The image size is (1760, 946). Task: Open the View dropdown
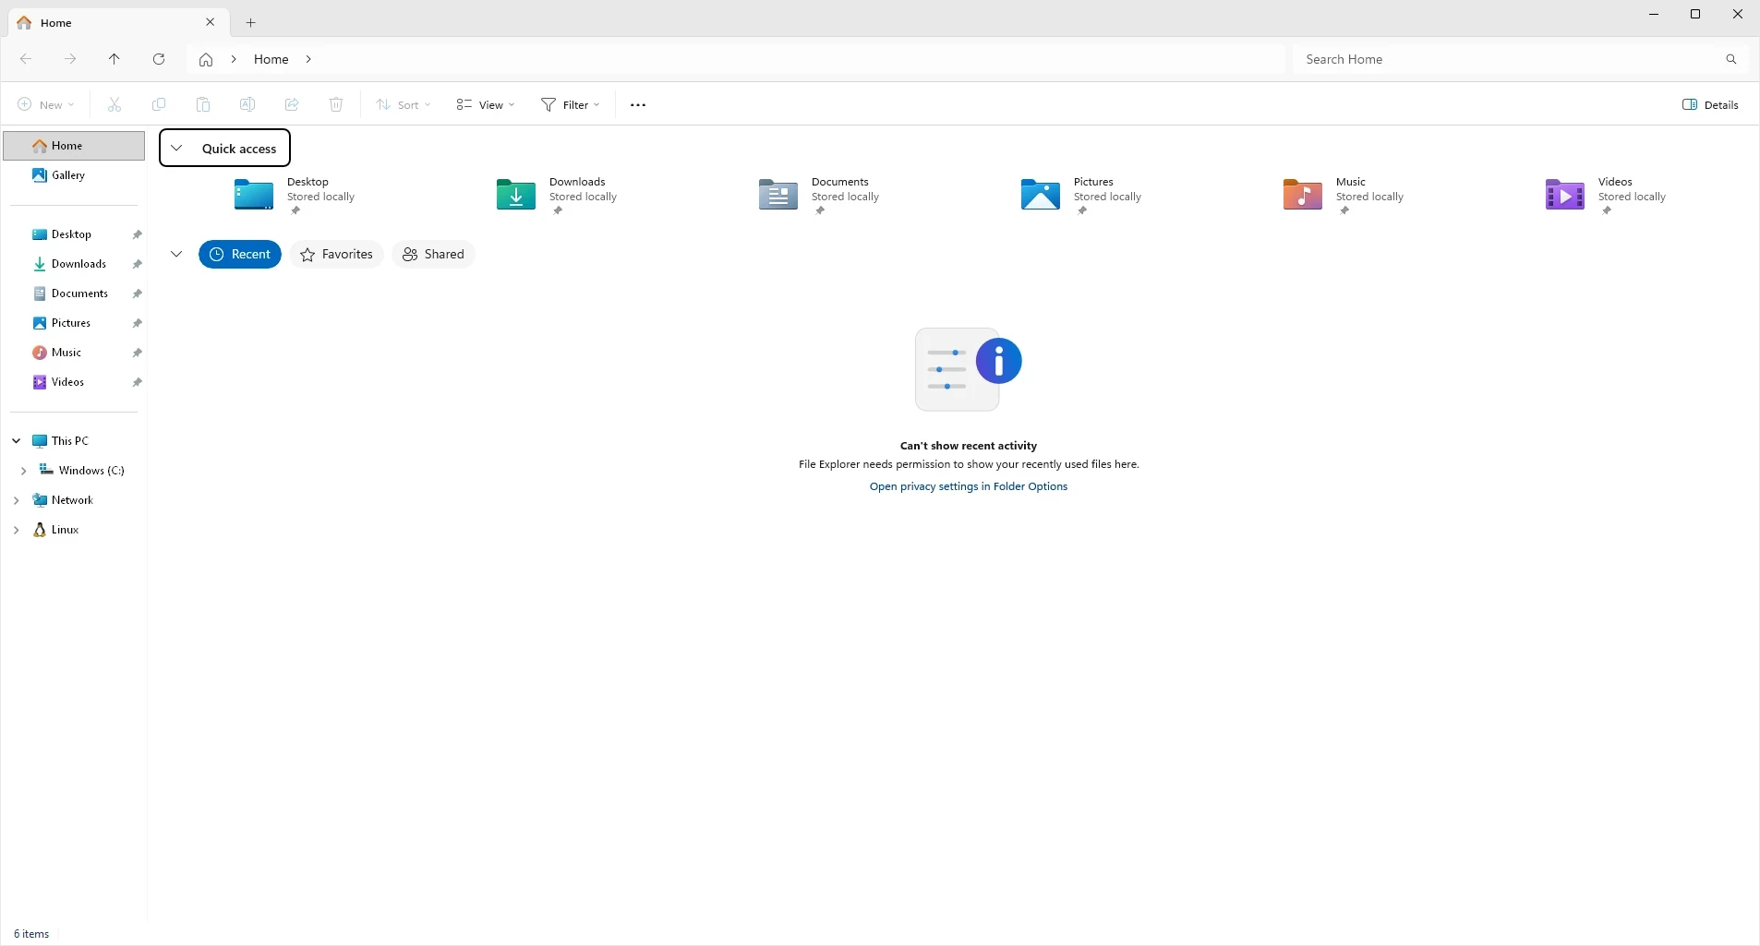486,105
